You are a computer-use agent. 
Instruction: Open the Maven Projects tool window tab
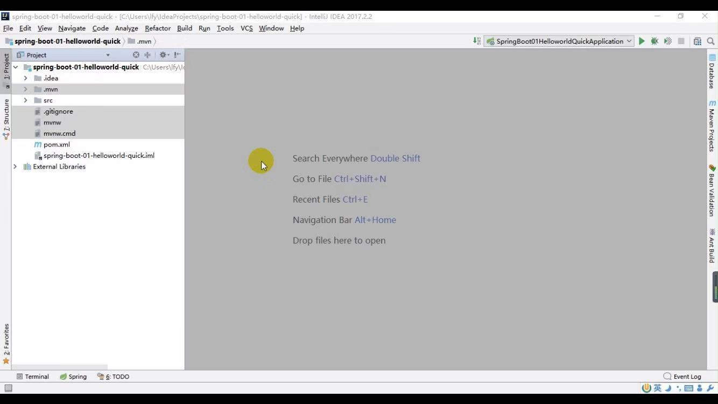(712, 126)
